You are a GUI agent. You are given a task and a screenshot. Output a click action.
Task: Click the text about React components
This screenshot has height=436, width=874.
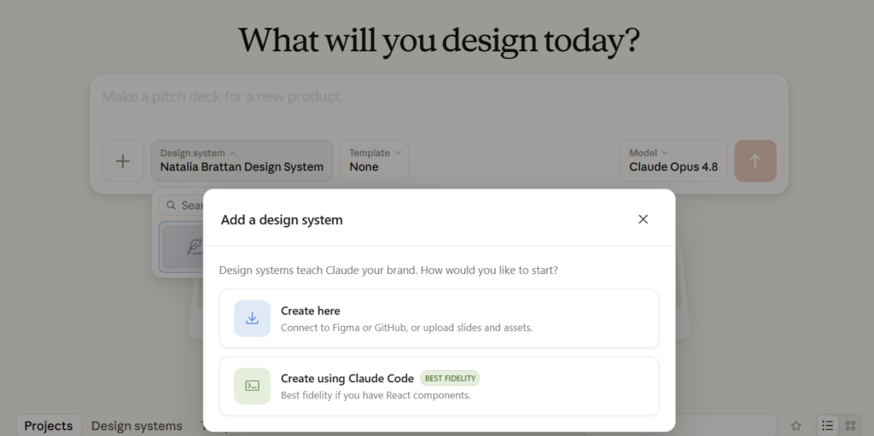376,395
